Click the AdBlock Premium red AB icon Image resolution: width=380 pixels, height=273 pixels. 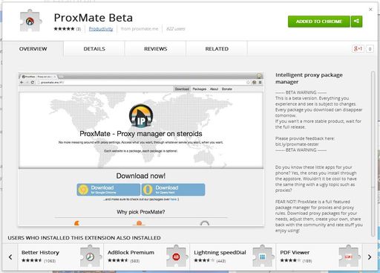click(176, 257)
